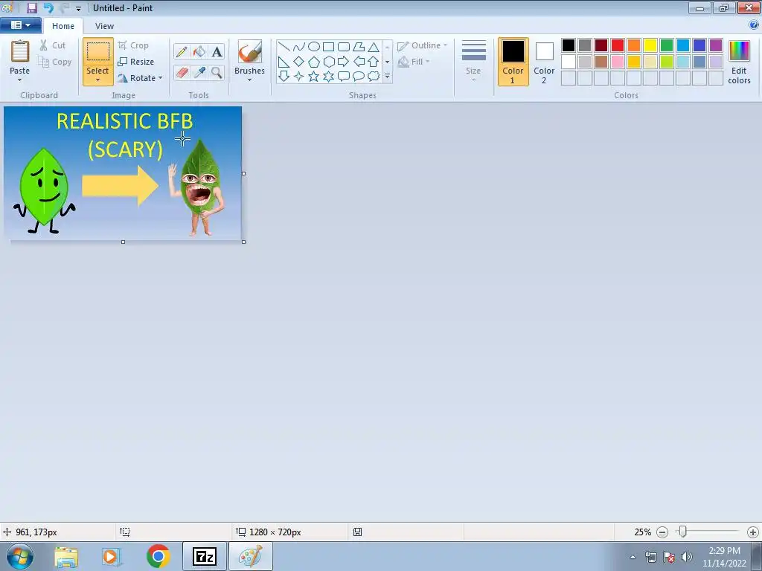The image size is (762, 571).
Task: Select the Diamond shape
Action: point(299,62)
